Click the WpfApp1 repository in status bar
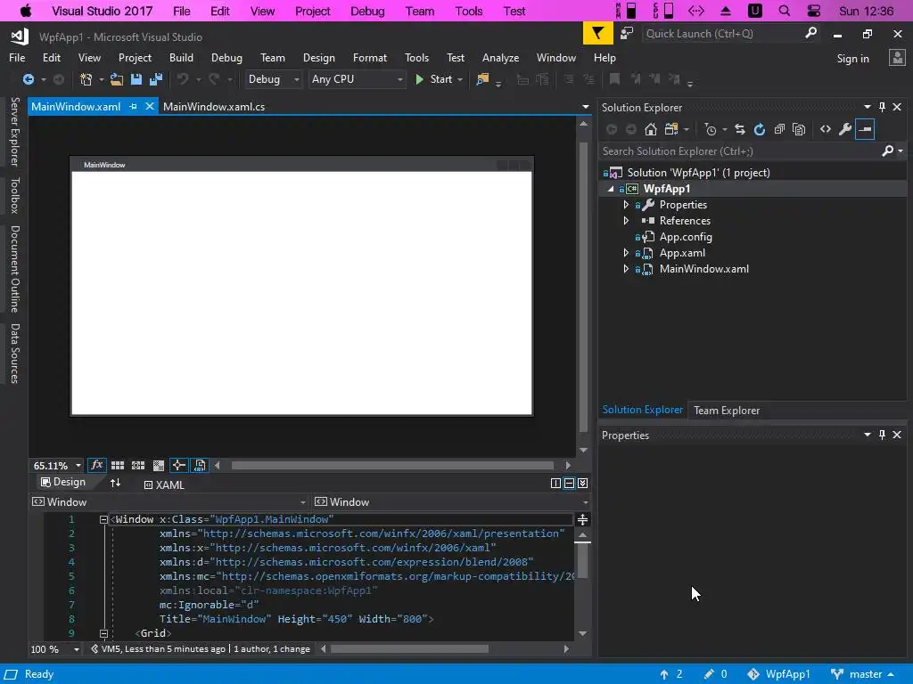The image size is (913, 684). click(x=779, y=674)
